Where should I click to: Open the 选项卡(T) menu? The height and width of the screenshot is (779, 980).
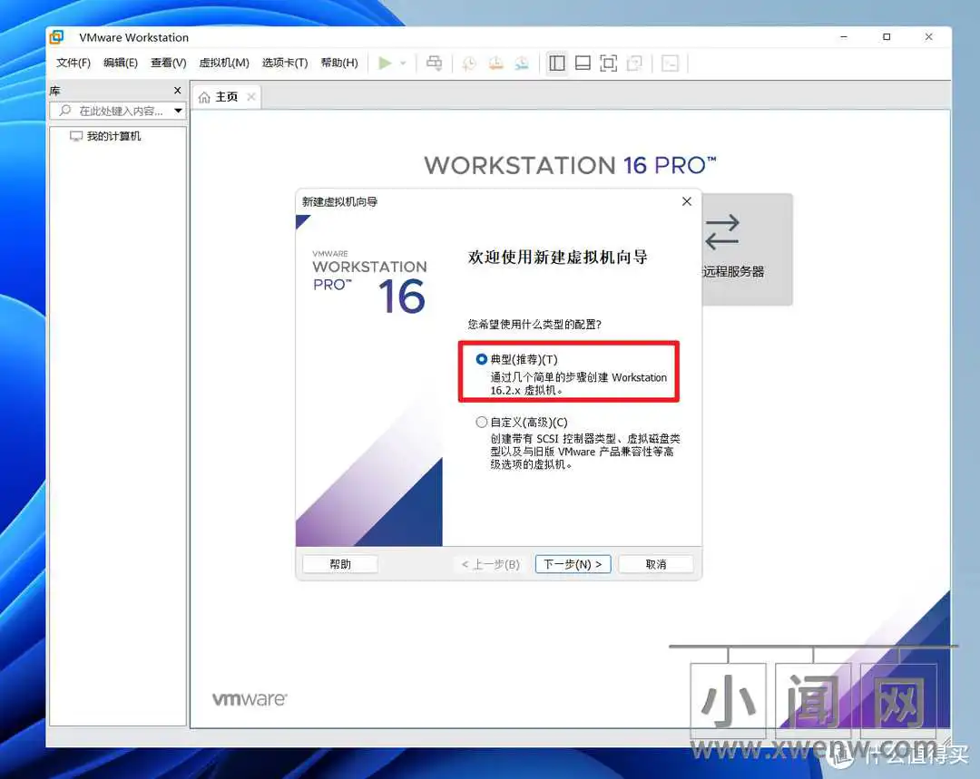point(285,63)
